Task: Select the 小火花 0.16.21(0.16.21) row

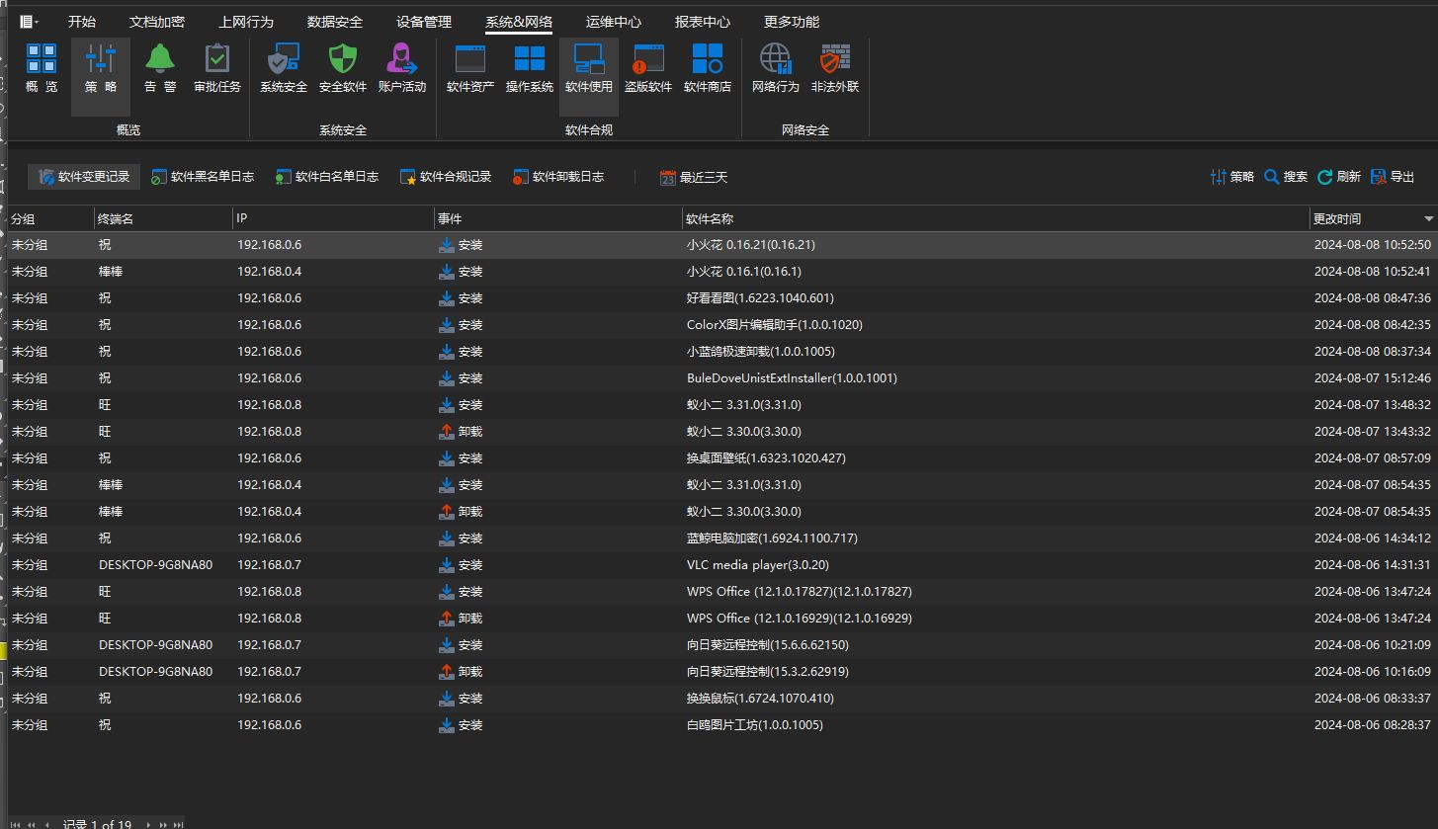Action: tap(722, 245)
